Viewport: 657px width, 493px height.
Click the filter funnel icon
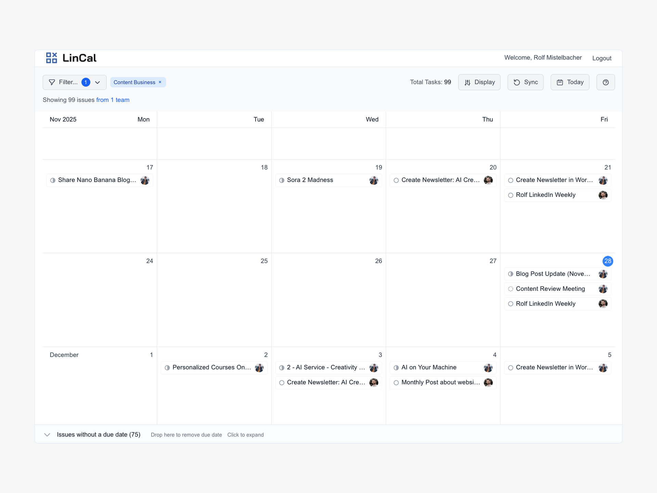click(52, 82)
